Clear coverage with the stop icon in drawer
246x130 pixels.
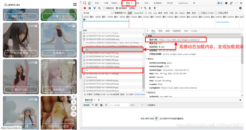coord(101,105)
